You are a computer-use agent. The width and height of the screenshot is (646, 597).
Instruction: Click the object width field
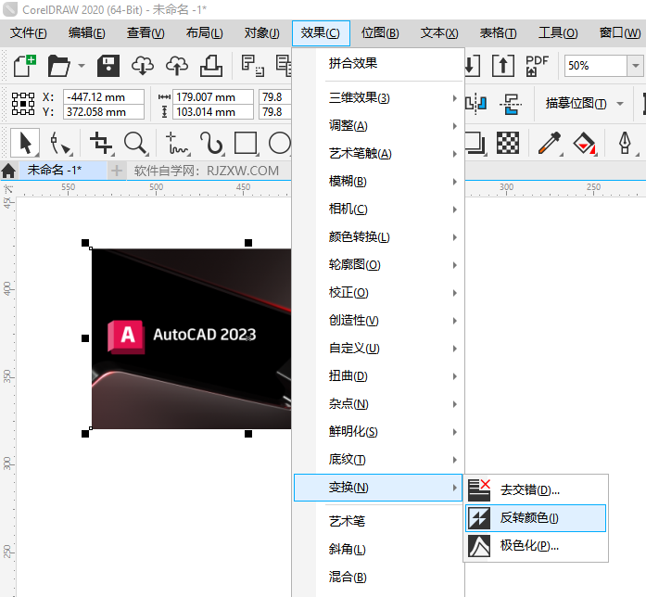click(212, 97)
